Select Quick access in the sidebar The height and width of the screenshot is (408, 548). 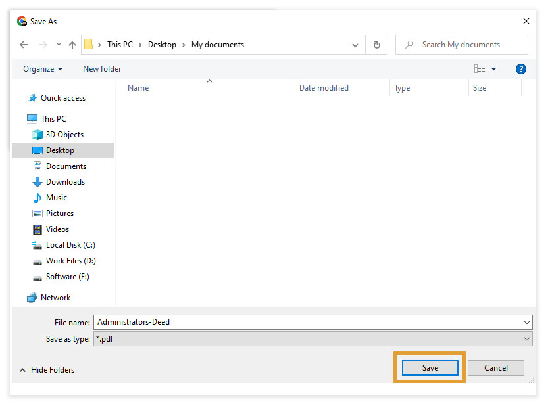click(x=63, y=98)
